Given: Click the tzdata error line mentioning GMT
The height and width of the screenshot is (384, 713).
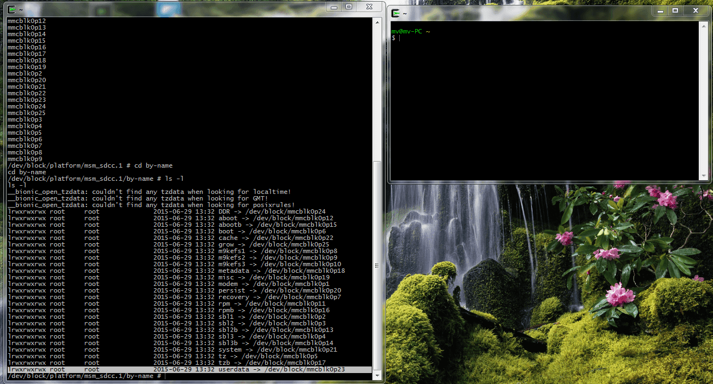Looking at the screenshot, I should (137, 198).
